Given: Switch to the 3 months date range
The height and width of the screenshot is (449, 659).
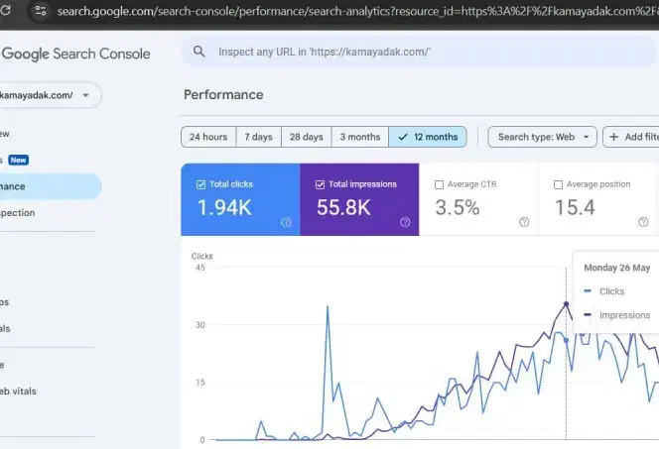Looking at the screenshot, I should (359, 137).
